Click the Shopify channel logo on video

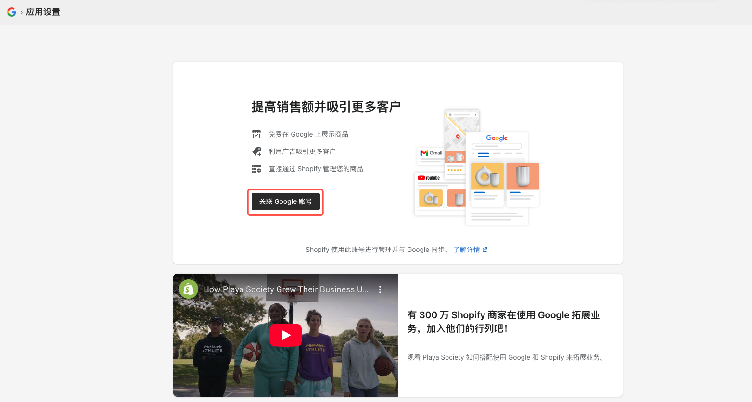189,289
